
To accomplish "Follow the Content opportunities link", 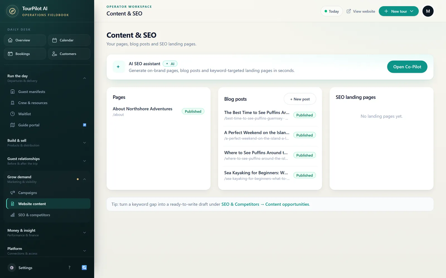I will coord(287,204).
